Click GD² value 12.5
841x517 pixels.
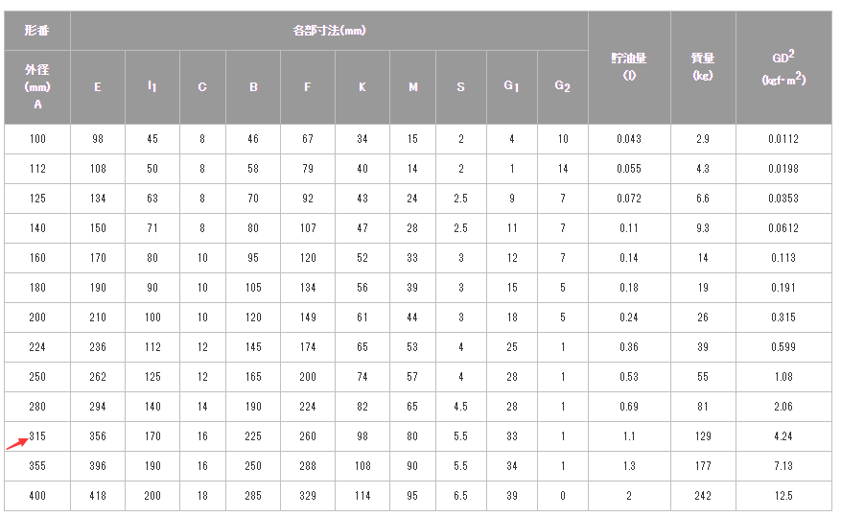click(783, 496)
